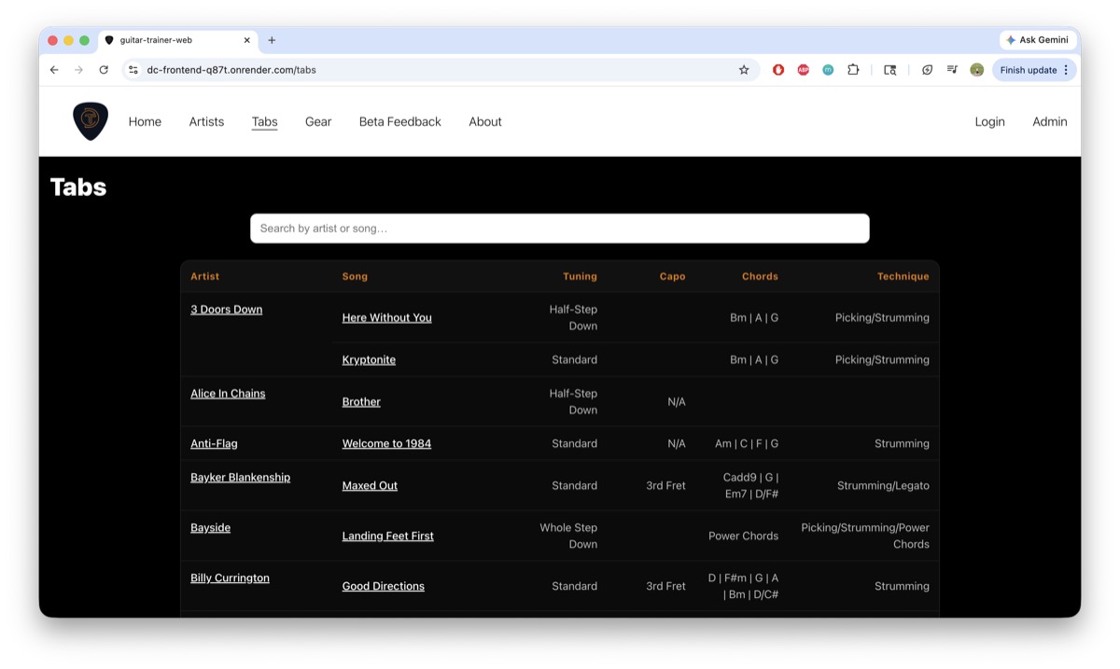Open the About page

pos(485,121)
